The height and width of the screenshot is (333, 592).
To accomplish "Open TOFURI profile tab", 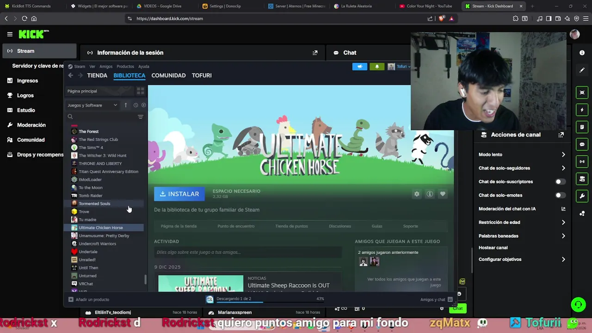I will (202, 75).
